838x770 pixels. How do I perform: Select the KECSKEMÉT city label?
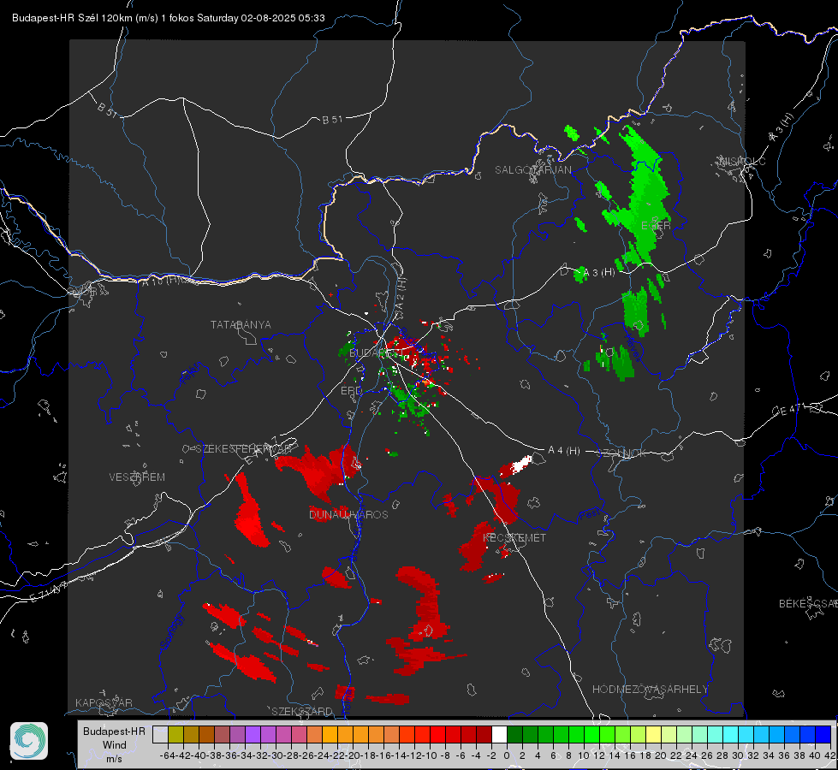[514, 538]
